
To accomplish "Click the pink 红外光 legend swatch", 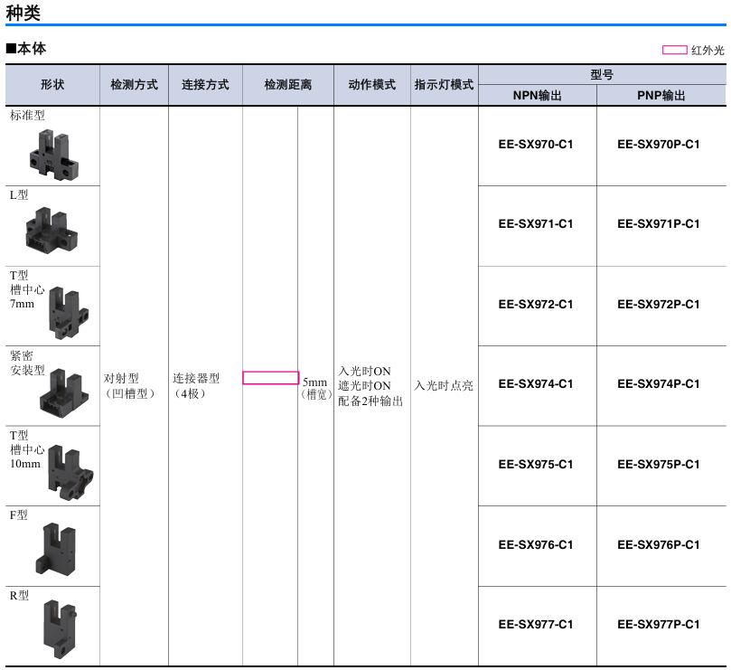I will (x=674, y=50).
